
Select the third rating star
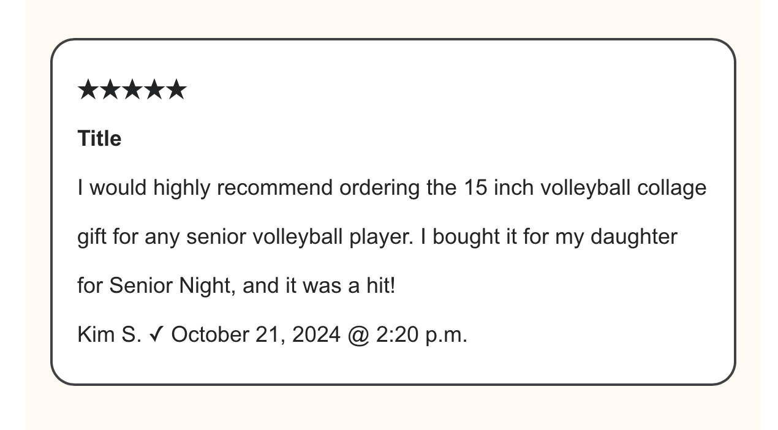click(x=132, y=90)
